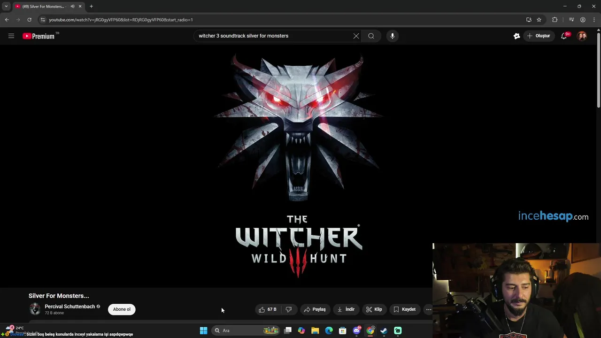This screenshot has width=601, height=338.
Task: Launch Copilot from the taskbar
Action: click(301, 330)
